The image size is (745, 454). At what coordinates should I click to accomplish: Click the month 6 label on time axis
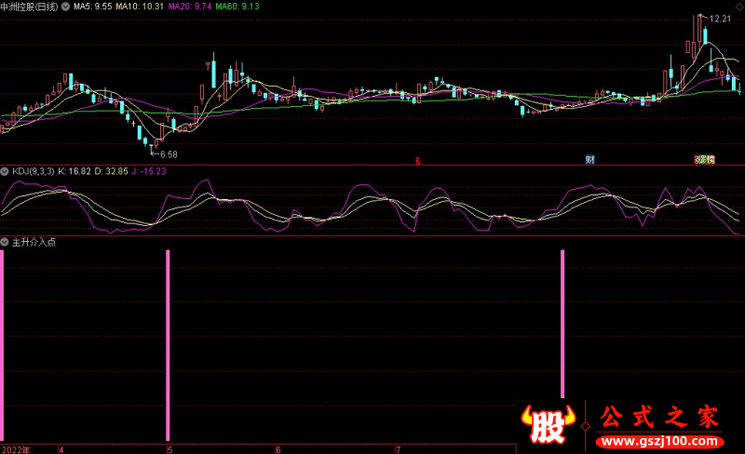click(278, 449)
